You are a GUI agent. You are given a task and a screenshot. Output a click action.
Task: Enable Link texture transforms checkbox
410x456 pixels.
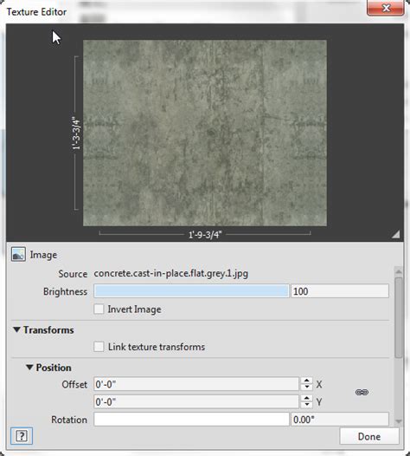tap(99, 347)
